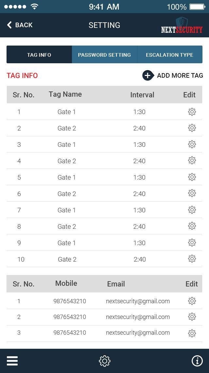Edit the first mobile and email contact
Screen dimensions: 209x373
point(192,301)
